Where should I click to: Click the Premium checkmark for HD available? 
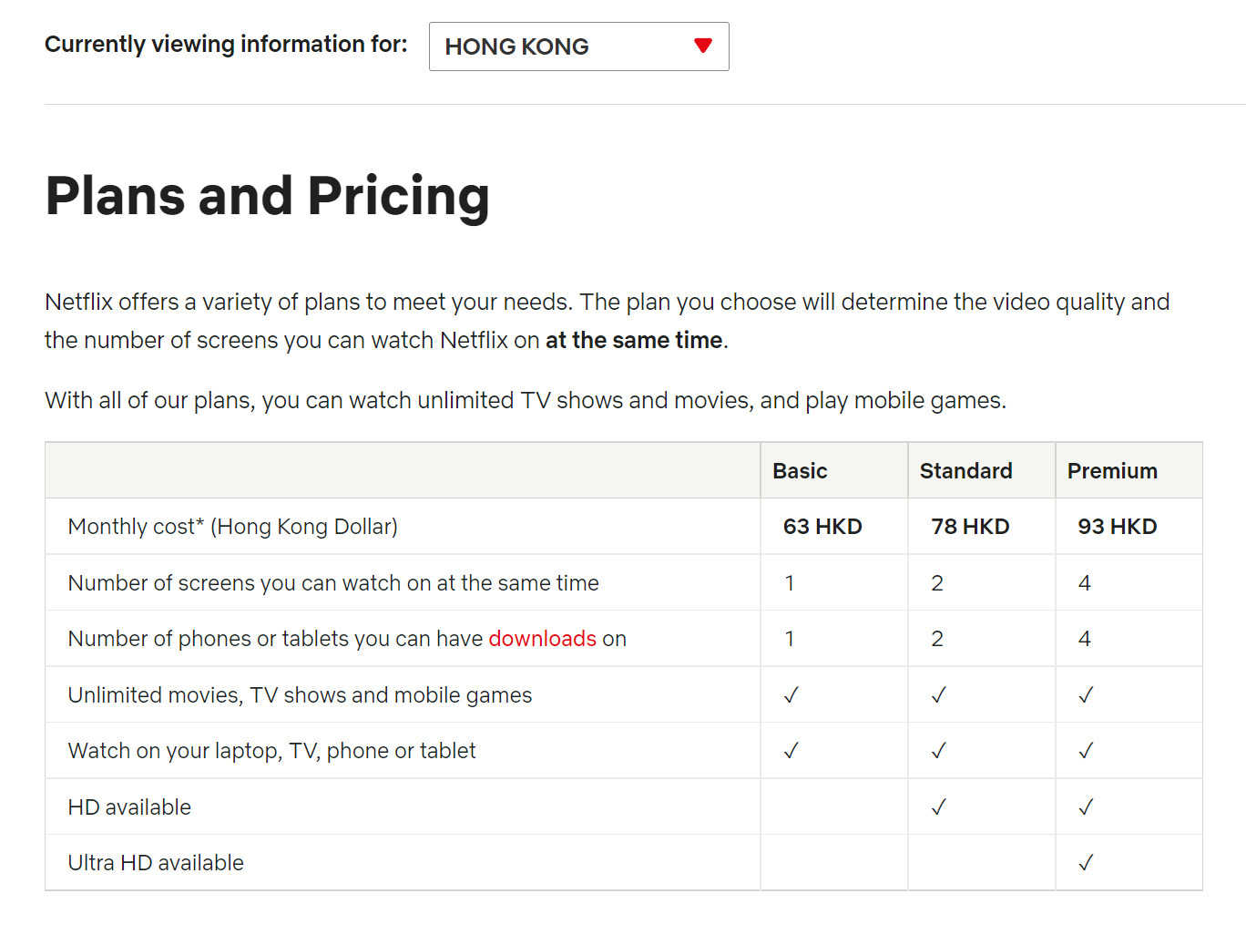pos(1085,807)
